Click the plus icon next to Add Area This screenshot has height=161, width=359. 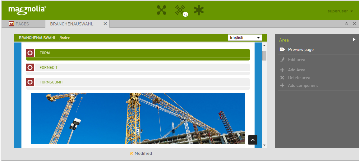click(x=282, y=70)
